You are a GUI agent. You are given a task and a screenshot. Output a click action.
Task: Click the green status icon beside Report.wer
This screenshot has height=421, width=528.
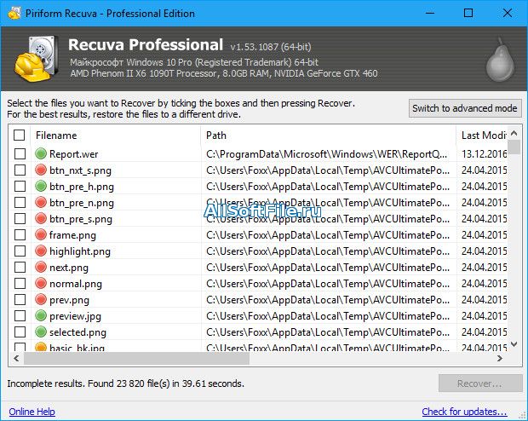point(41,153)
